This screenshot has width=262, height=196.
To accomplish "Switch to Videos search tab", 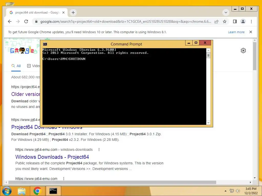I will click(34, 66).
